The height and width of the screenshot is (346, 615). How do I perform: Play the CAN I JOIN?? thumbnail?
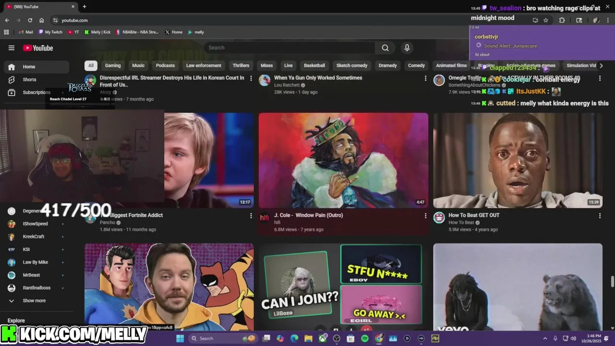[343, 287]
